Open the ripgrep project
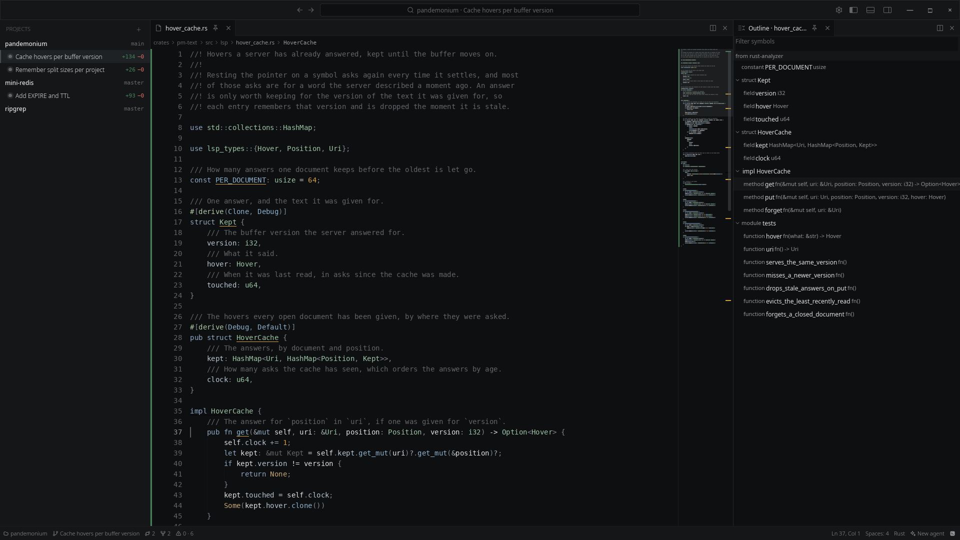Viewport: 960px width, 540px height. [75, 108]
